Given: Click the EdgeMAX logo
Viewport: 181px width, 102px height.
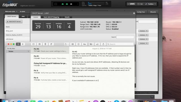Looking at the screenshot, I should point(10,5).
